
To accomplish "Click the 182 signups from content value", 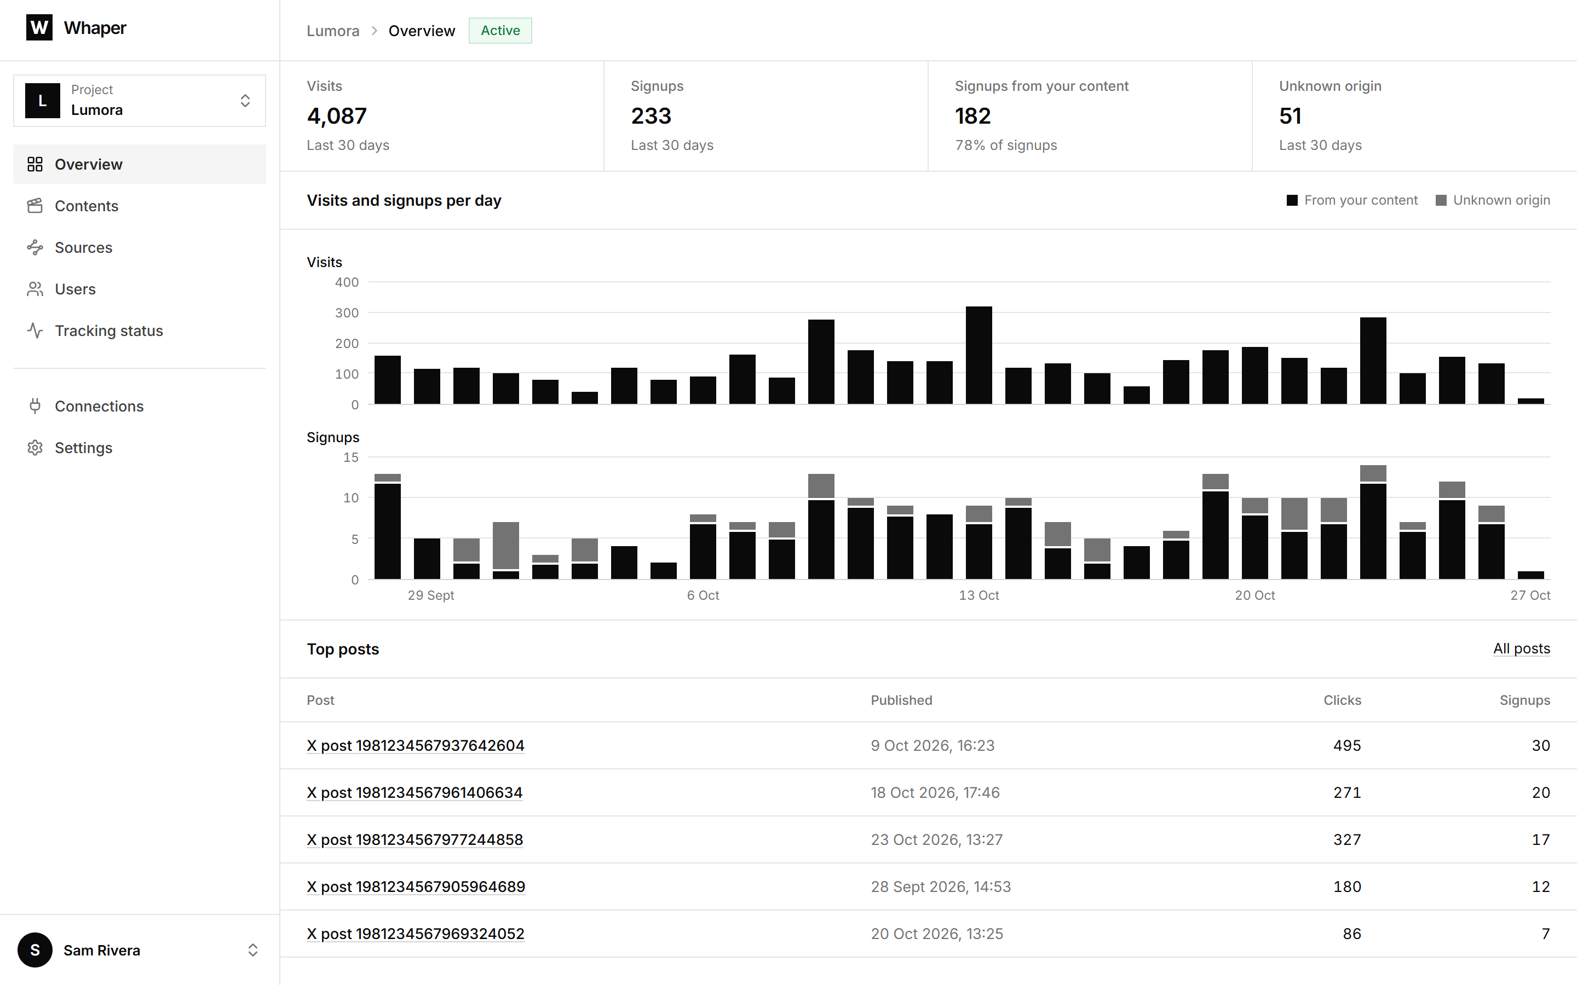I will 973,116.
